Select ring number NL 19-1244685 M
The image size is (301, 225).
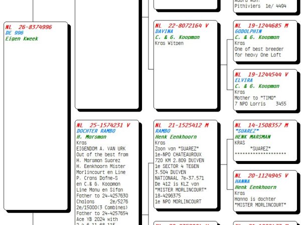point(261,25)
